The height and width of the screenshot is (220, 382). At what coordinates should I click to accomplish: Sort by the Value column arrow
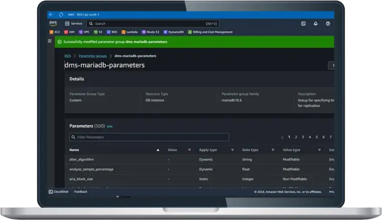coord(189,150)
